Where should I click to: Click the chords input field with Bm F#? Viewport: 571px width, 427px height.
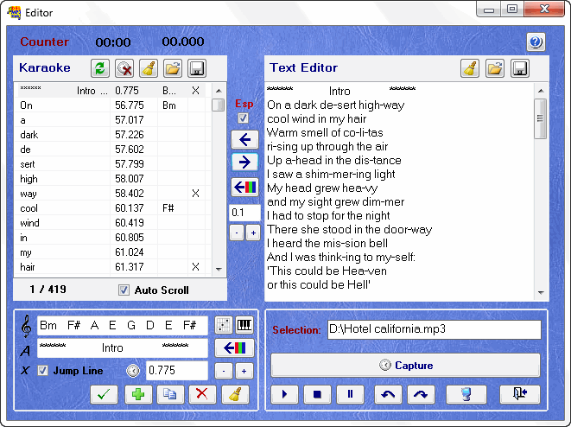point(123,325)
